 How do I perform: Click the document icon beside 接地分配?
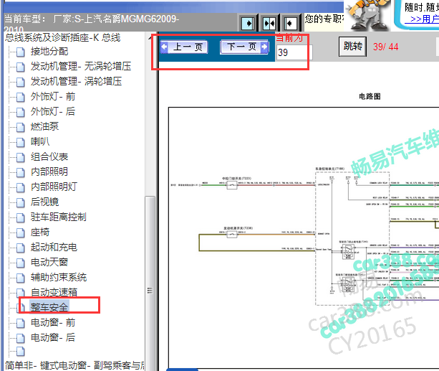[x=21, y=52]
